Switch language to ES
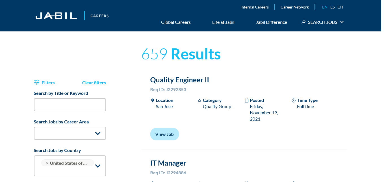Image resolution: width=386 pixels, height=182 pixels. (332, 7)
